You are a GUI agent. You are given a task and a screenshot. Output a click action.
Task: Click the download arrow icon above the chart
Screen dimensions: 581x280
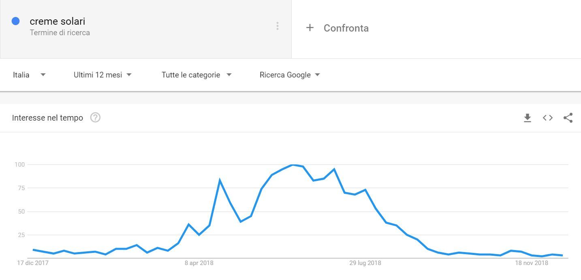coord(527,118)
